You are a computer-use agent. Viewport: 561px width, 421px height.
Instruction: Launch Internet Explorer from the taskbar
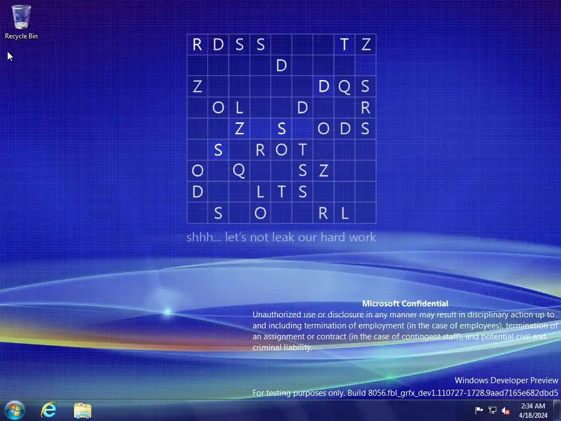(49, 410)
